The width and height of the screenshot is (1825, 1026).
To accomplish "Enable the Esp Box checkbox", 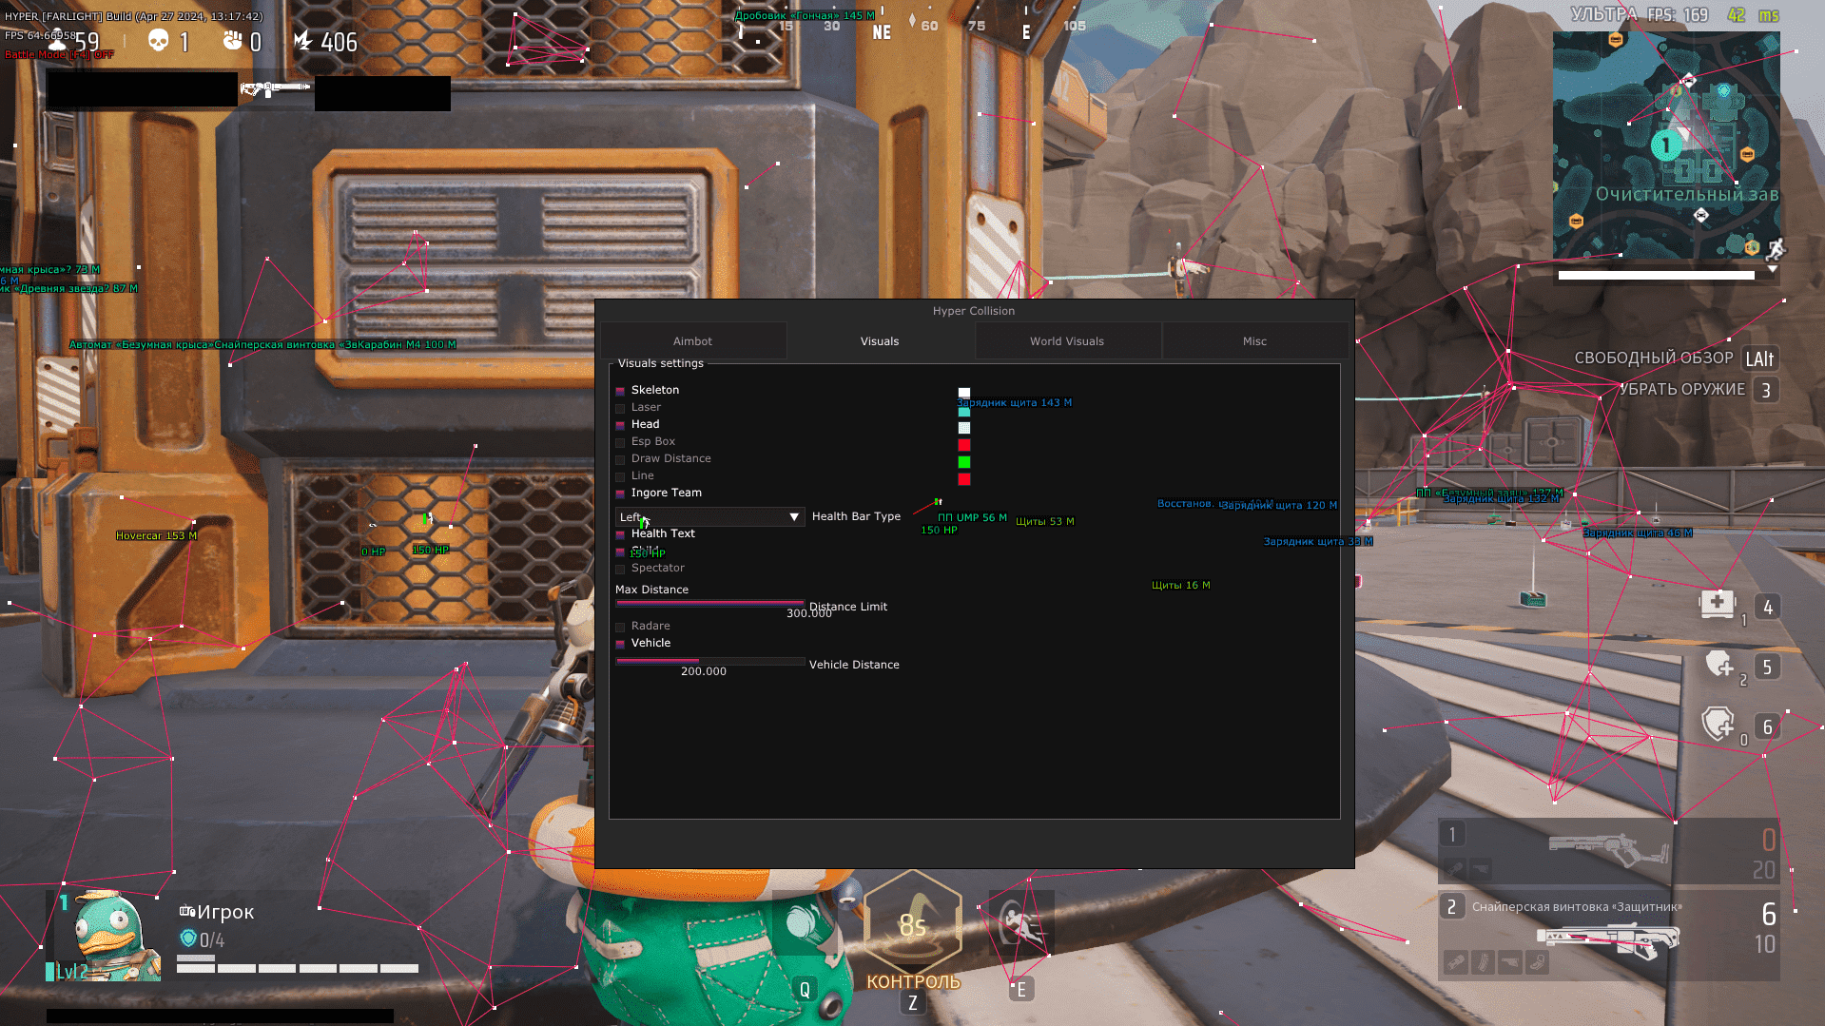I will [x=622, y=441].
